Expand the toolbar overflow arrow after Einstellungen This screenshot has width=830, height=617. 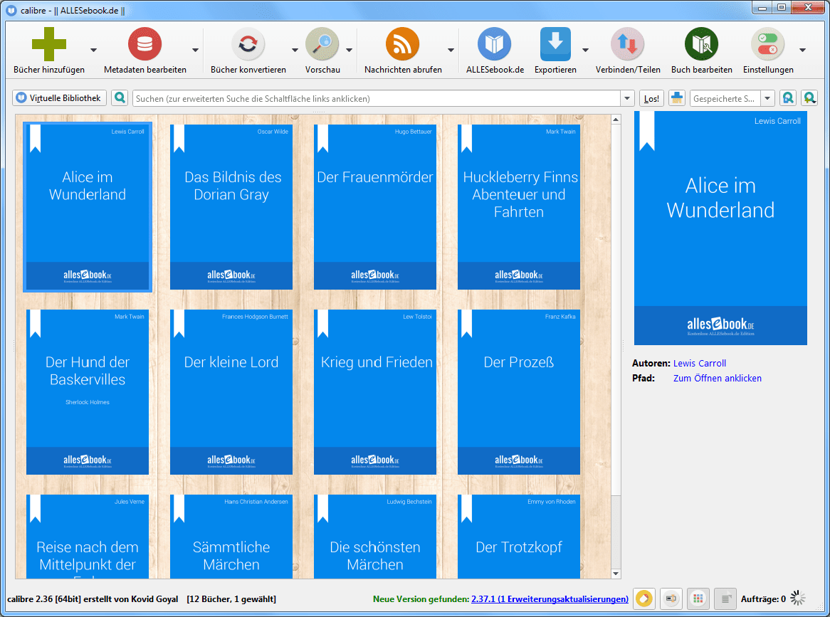[802, 50]
